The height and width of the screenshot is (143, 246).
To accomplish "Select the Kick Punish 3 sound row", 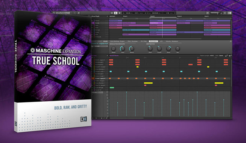I will [x=100, y=64].
